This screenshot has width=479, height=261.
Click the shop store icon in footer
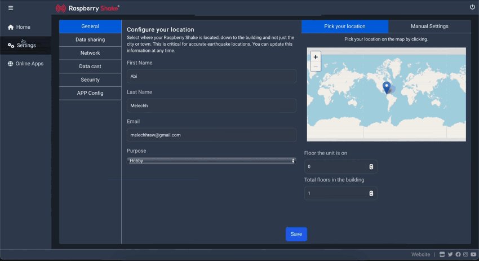tap(442, 255)
